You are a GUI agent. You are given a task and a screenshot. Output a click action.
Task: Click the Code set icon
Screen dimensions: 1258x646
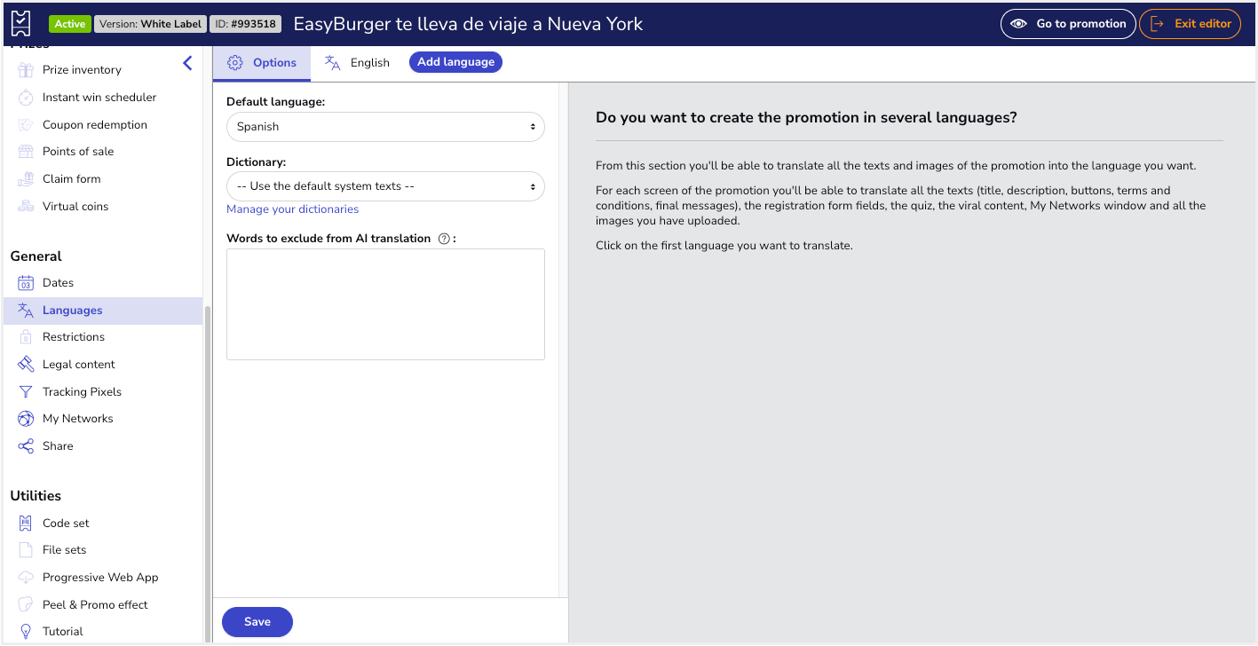pyautogui.click(x=26, y=524)
